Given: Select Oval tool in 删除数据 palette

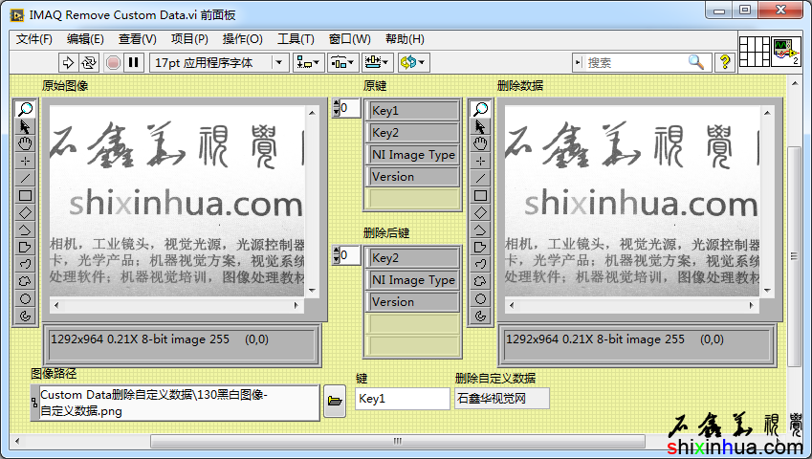Looking at the screenshot, I should pyautogui.click(x=480, y=298).
